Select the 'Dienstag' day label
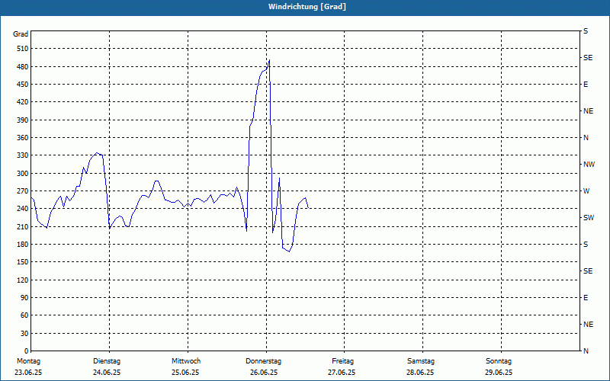Viewport: 610px width, 381px height. pyautogui.click(x=107, y=361)
